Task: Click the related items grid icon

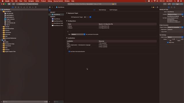Action: [x=50, y=7]
